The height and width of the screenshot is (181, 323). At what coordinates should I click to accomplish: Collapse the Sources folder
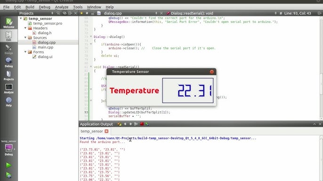click(x=25, y=38)
